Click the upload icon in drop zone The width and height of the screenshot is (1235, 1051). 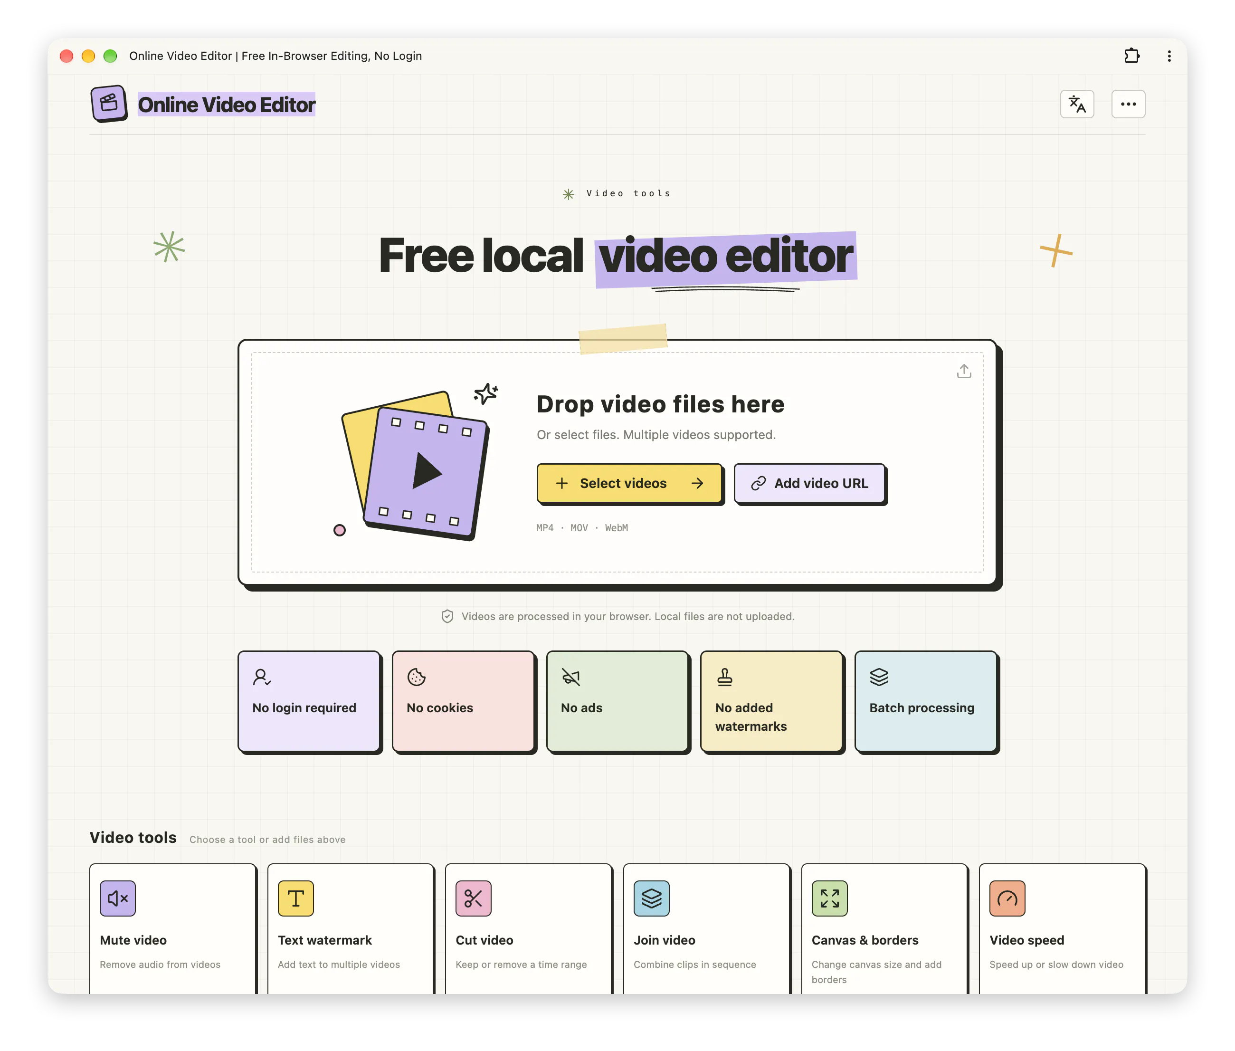pos(963,371)
